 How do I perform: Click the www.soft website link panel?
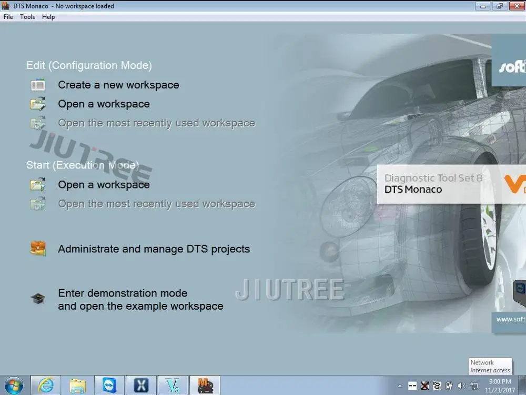509,322
